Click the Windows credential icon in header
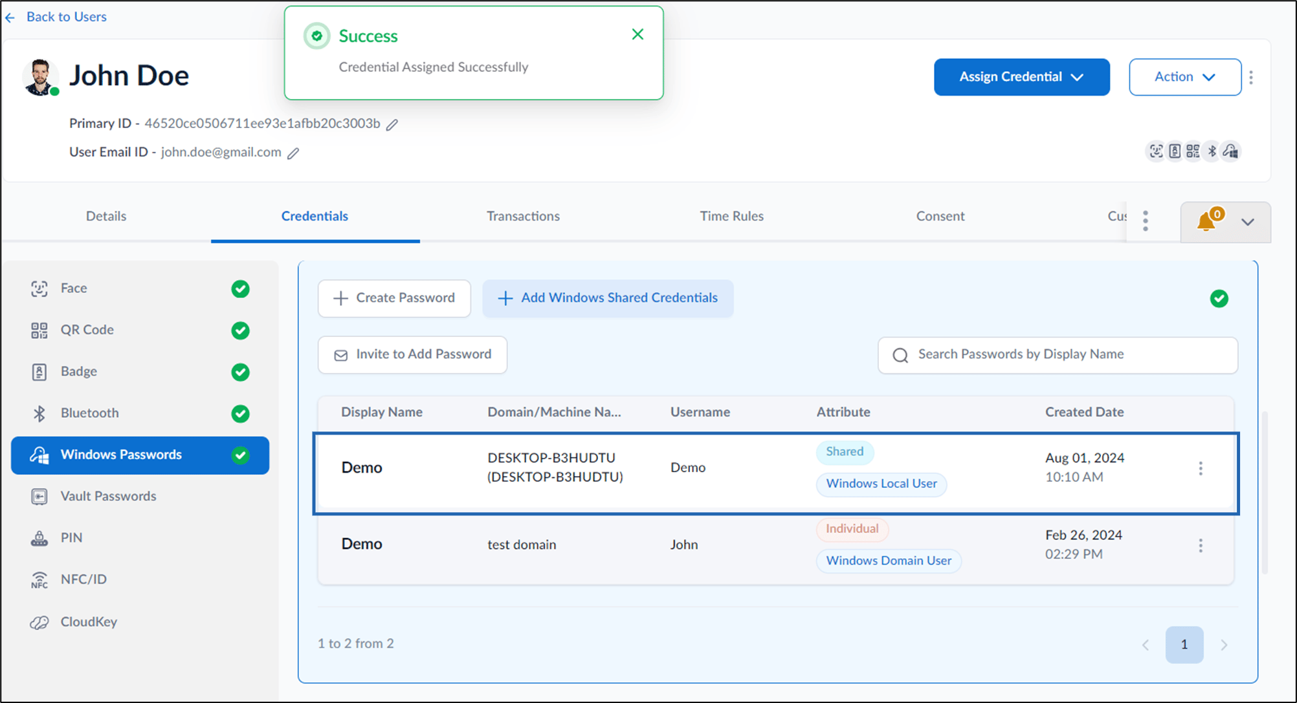 click(1230, 151)
